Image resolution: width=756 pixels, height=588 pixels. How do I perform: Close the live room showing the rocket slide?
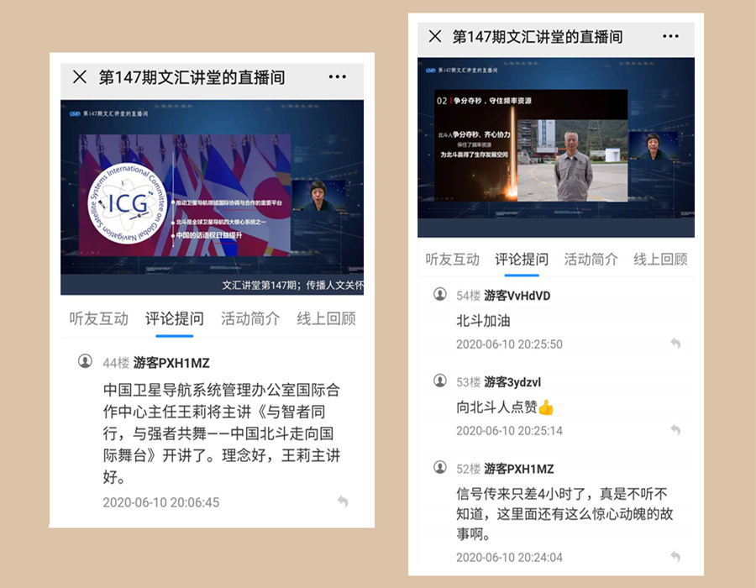click(x=435, y=36)
